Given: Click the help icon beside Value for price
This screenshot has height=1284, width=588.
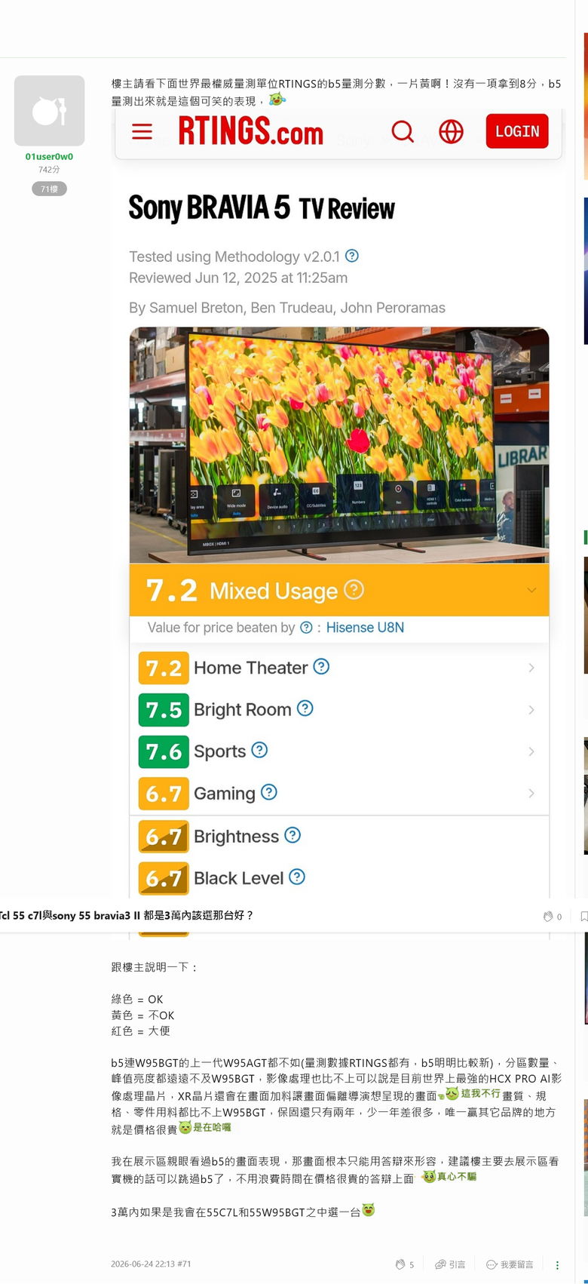Looking at the screenshot, I should [306, 627].
